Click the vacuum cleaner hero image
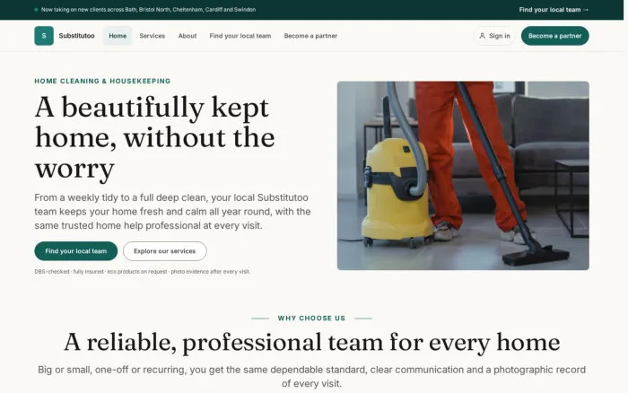 463,176
